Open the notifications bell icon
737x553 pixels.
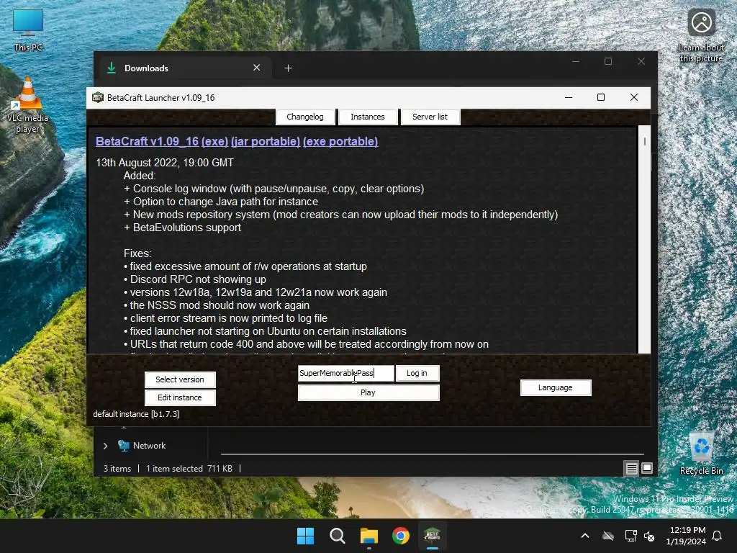718,536
